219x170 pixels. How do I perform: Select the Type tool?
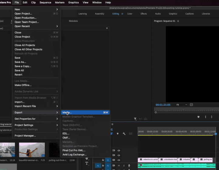coord(87,163)
